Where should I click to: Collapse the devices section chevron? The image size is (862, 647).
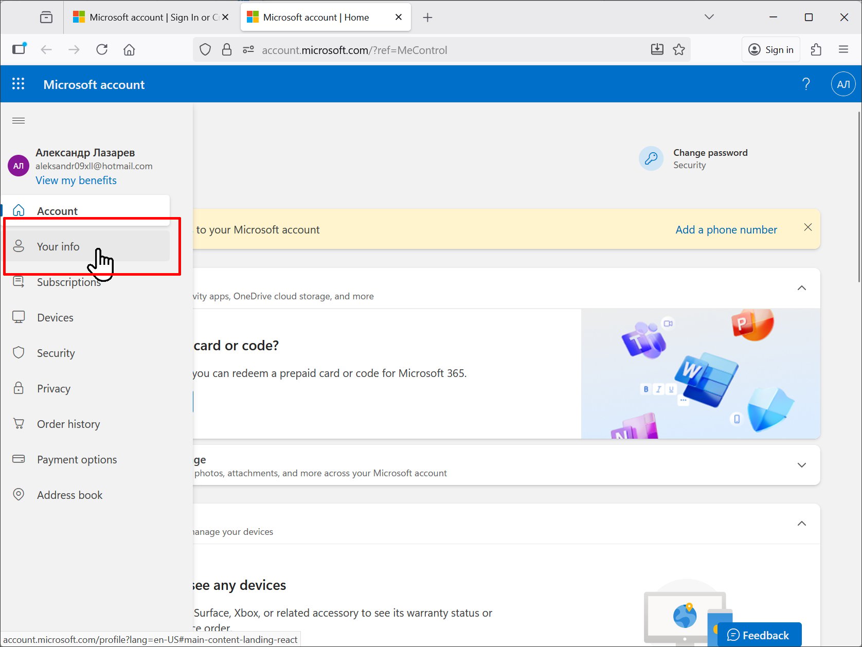tap(802, 524)
